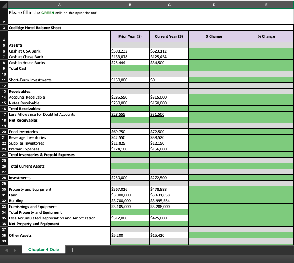The width and height of the screenshot is (294, 263).
Task: Select column C header
Action: point(169,5)
